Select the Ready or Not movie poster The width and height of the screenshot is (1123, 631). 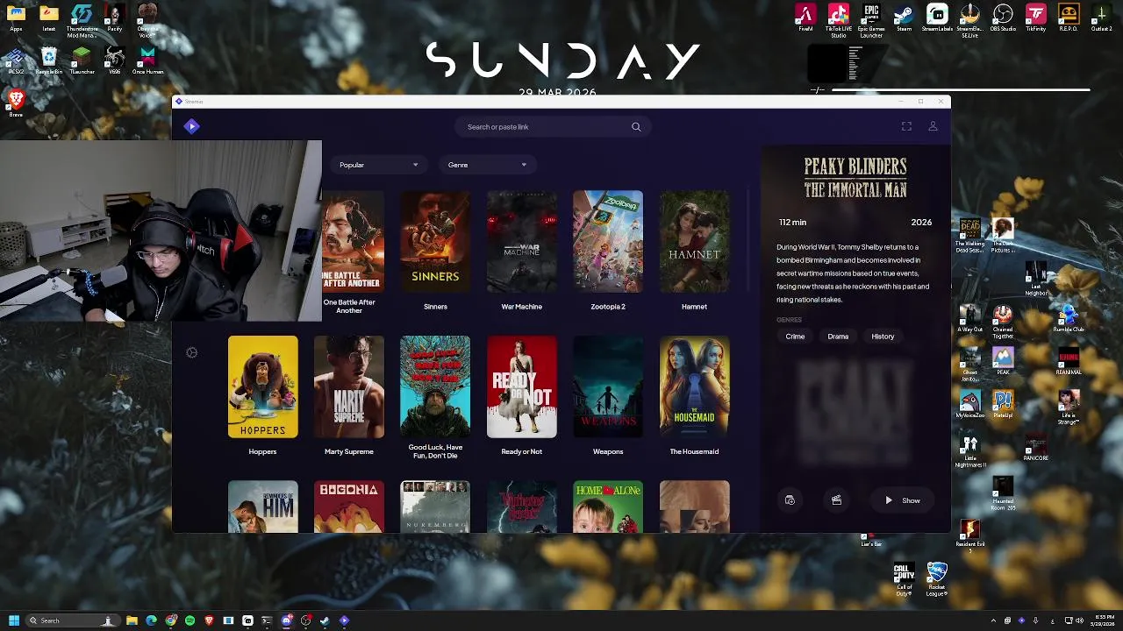521,386
